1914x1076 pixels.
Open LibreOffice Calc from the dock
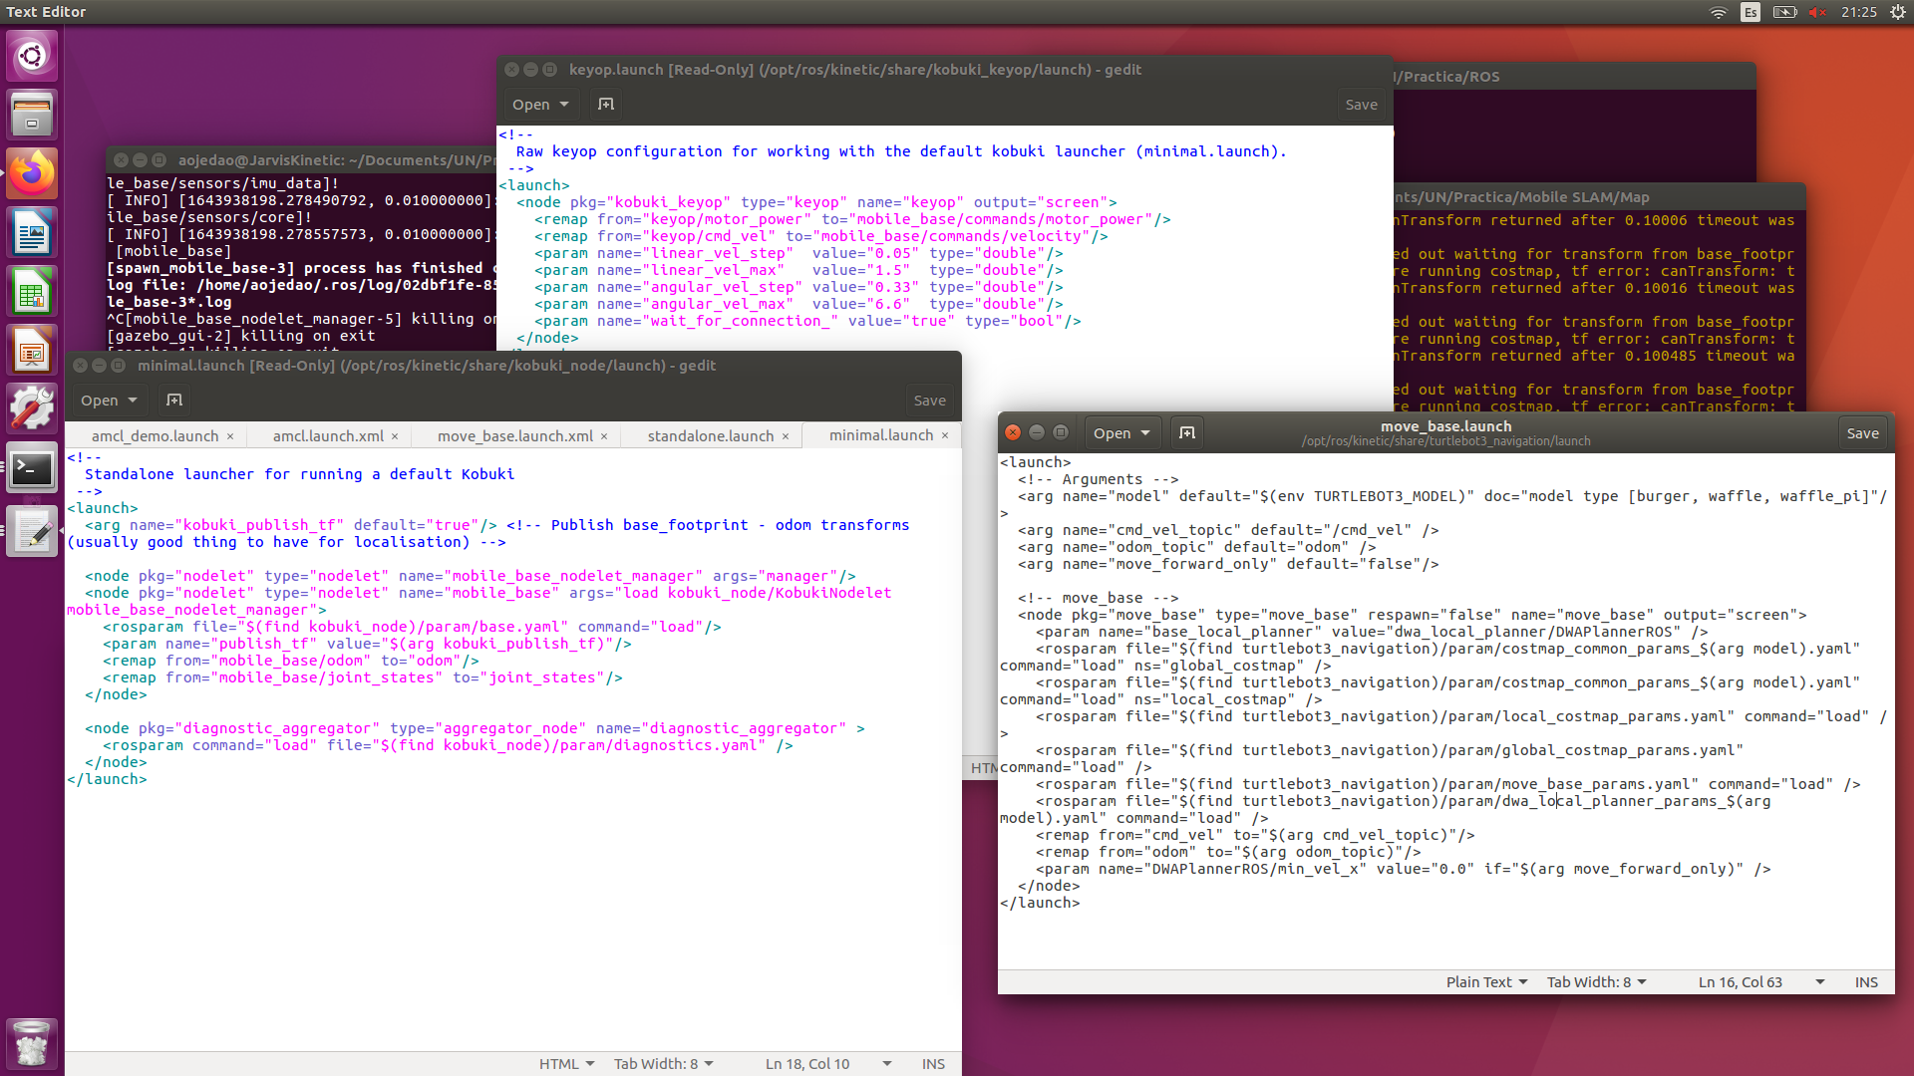(32, 293)
